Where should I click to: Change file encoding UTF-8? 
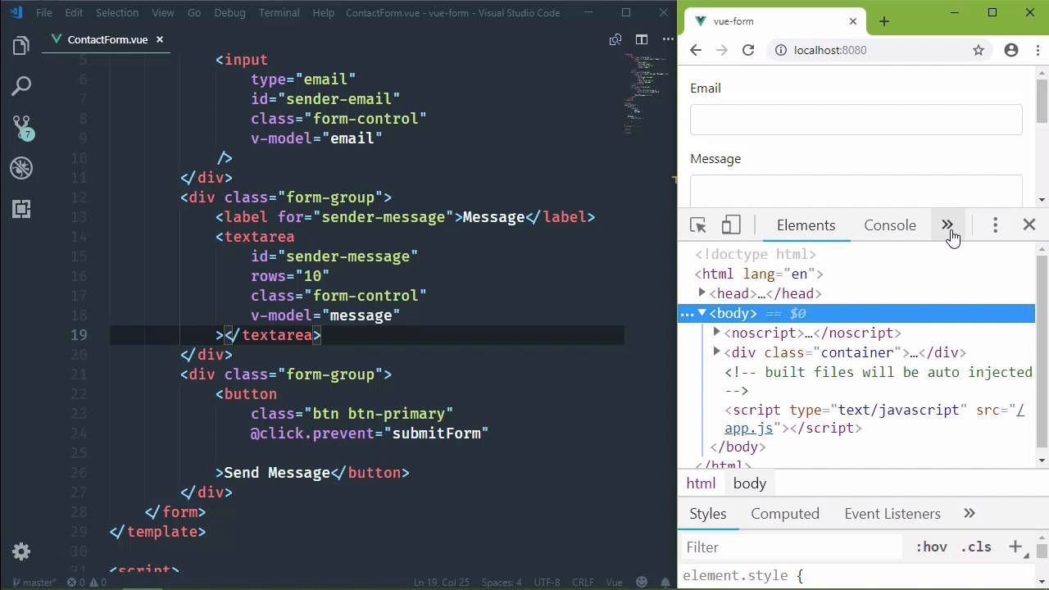547,583
